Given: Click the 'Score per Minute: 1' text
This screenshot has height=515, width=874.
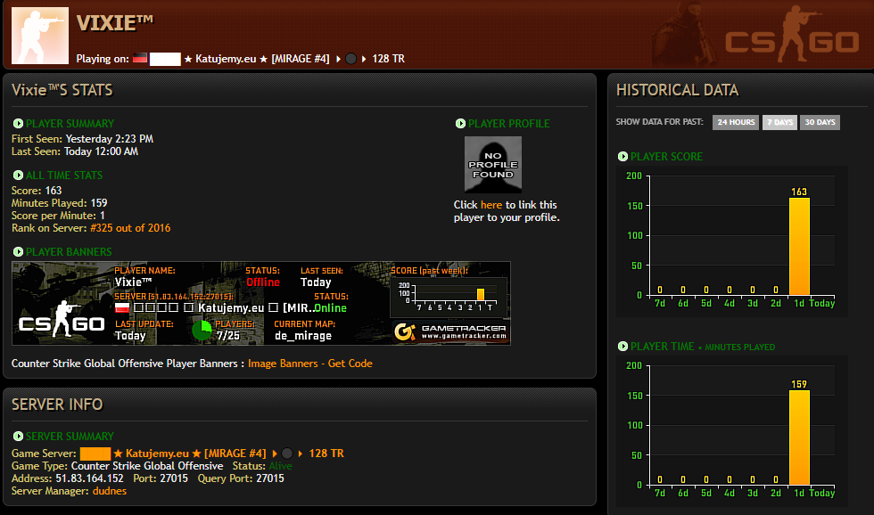Looking at the screenshot, I should (x=59, y=216).
